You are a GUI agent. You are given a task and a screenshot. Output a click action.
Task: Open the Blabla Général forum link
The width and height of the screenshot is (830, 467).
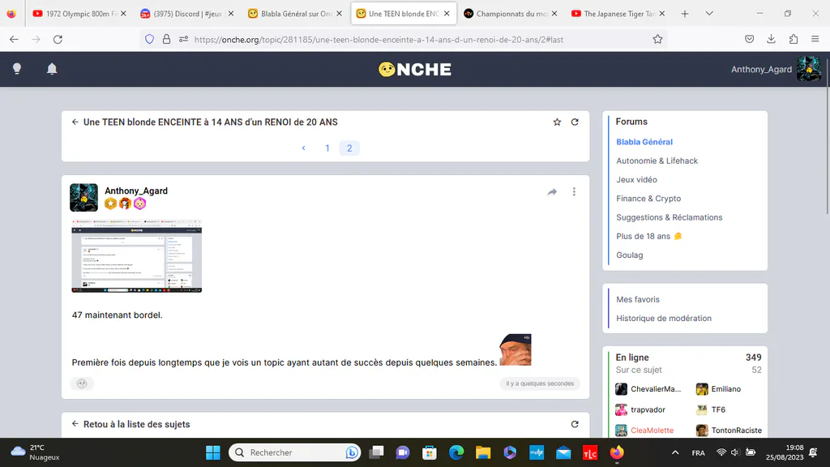[644, 142]
